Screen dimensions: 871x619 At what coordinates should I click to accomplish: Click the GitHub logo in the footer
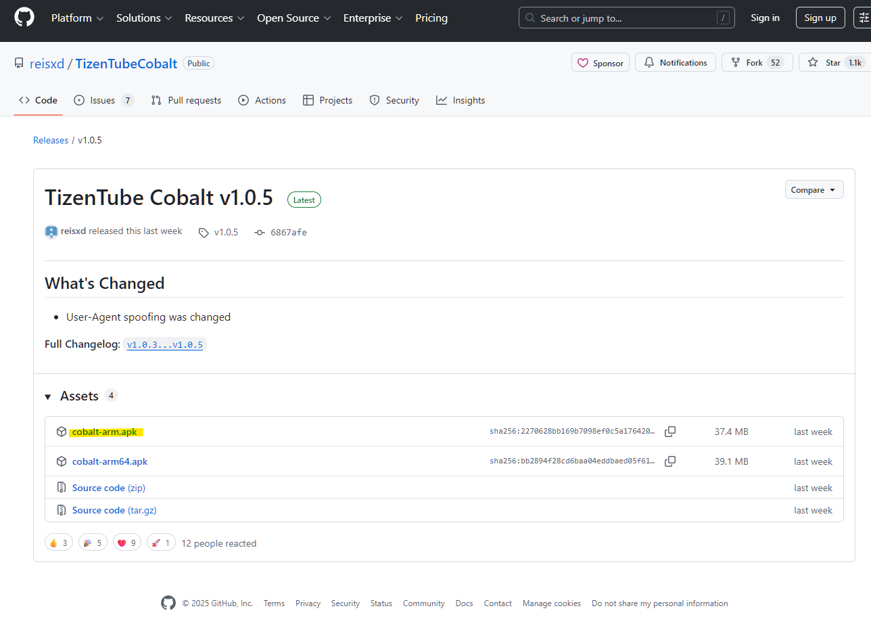point(168,603)
